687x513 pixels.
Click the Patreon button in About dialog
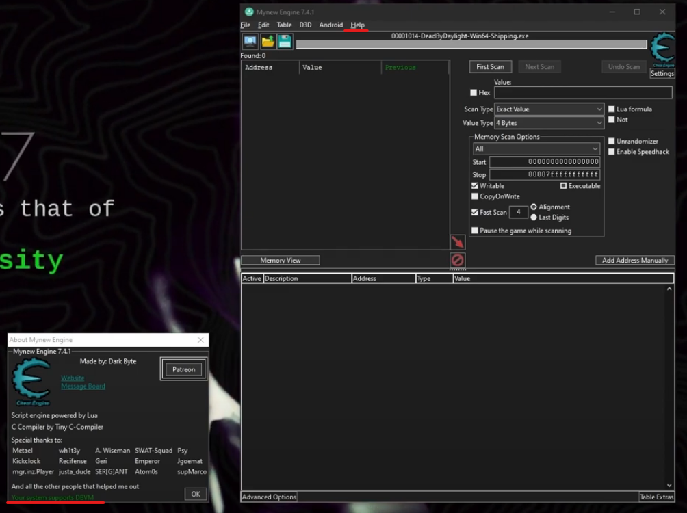click(x=183, y=369)
